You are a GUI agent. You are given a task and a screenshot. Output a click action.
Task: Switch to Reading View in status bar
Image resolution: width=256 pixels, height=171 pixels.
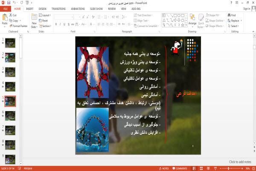[208, 168]
